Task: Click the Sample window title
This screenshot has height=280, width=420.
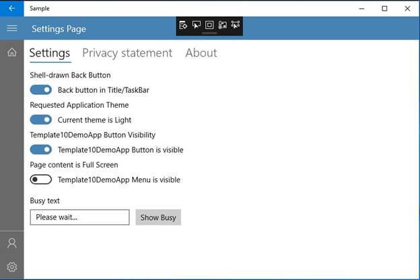Action: point(40,9)
